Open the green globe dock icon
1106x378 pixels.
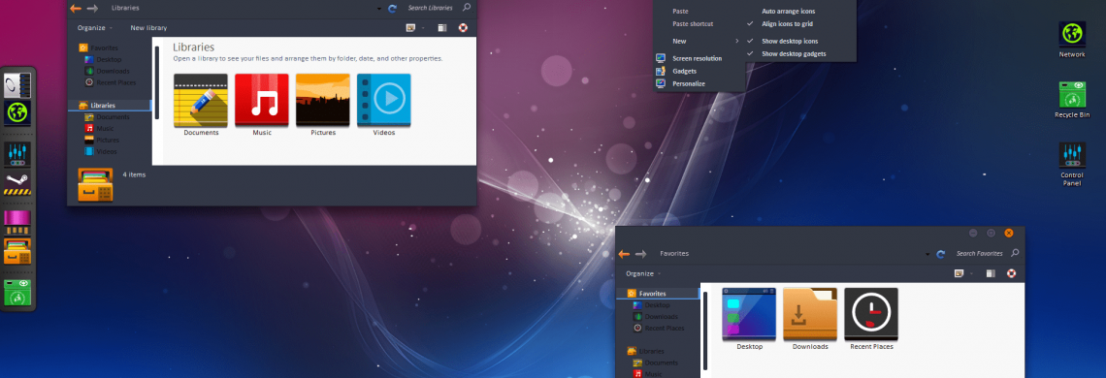tap(17, 112)
